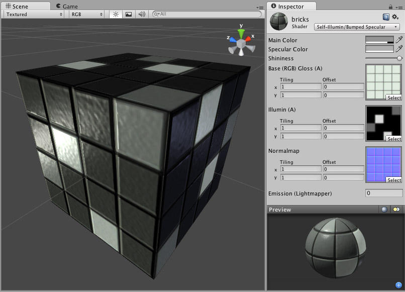Click Select under the Normalmap texture
405x292 pixels.
(394, 180)
